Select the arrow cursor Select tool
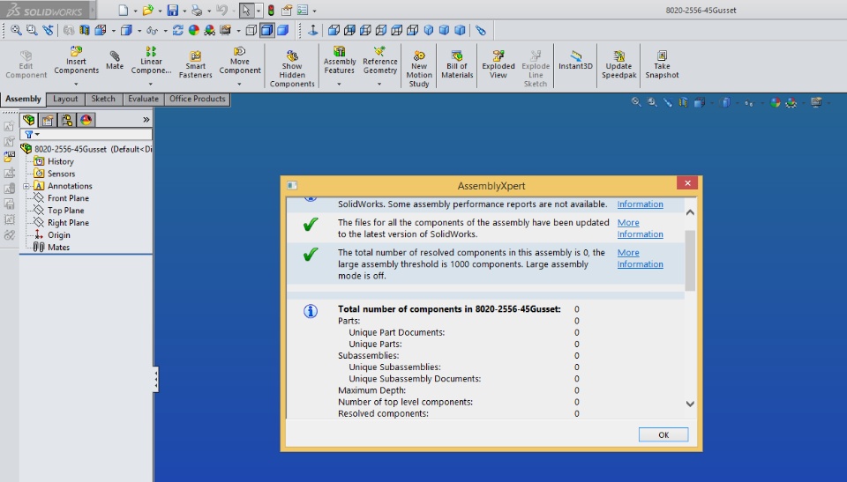This screenshot has width=847, height=482. (x=246, y=11)
